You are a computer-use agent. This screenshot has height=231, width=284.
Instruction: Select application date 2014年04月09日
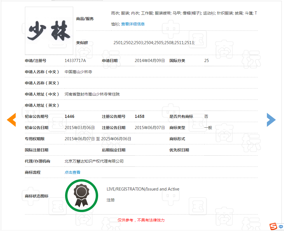150,61
